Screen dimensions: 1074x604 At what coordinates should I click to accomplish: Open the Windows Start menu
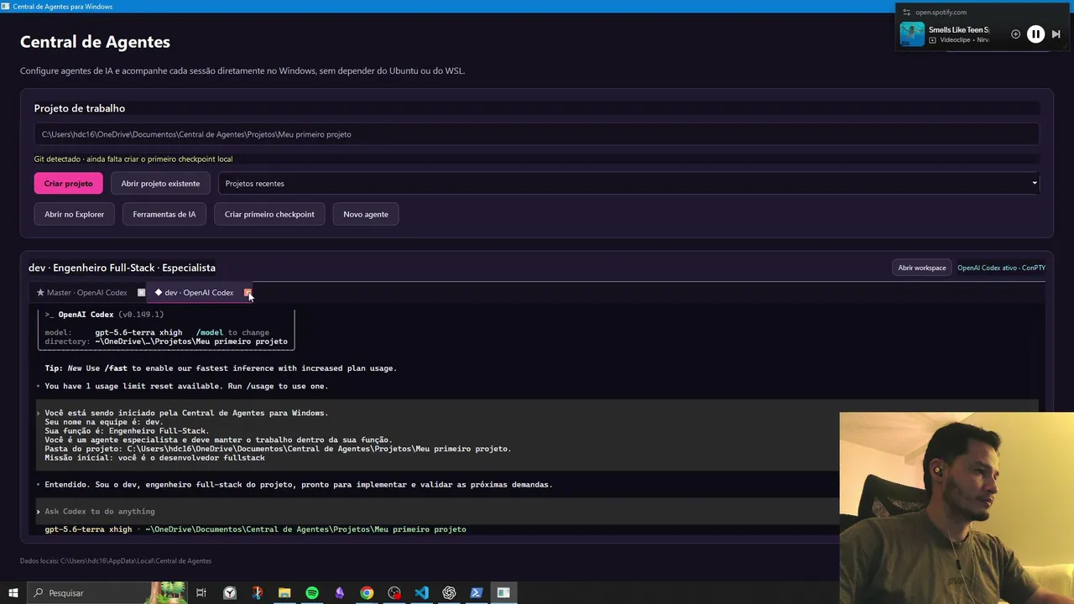[x=13, y=593]
